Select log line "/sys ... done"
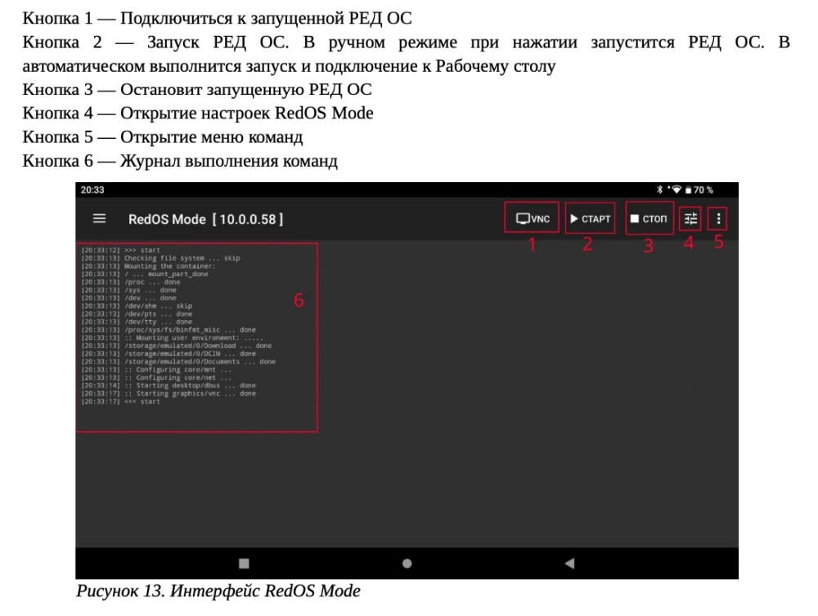This screenshot has height=616, width=818. tap(129, 290)
